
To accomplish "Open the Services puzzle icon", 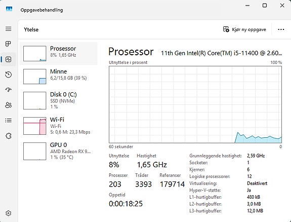I will [x=9, y=136].
